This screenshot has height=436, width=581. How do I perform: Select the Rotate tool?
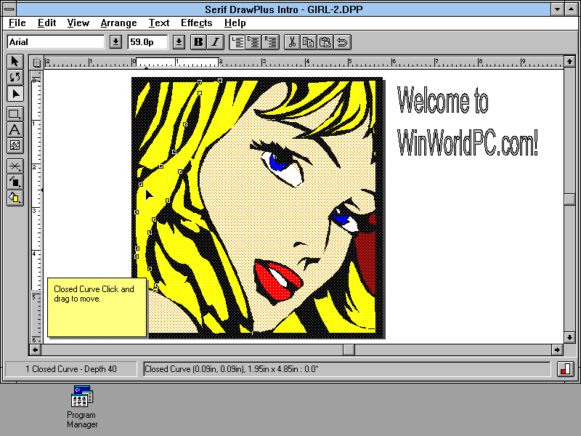click(15, 77)
